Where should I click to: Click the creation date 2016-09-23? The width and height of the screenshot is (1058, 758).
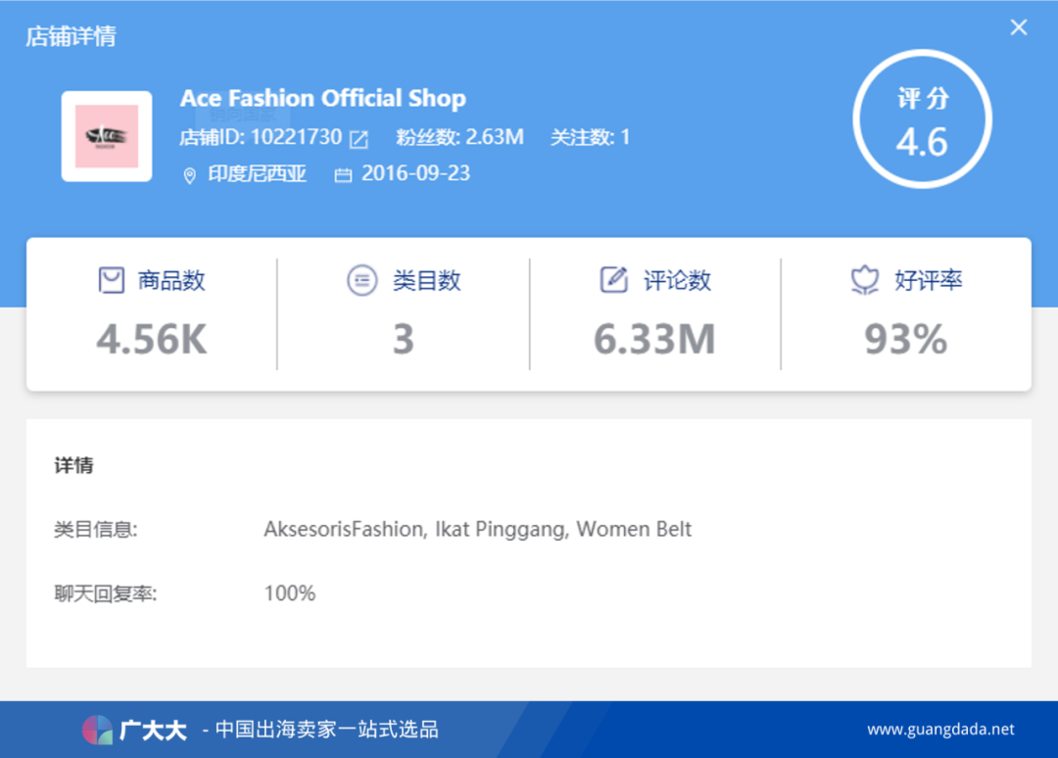click(415, 174)
